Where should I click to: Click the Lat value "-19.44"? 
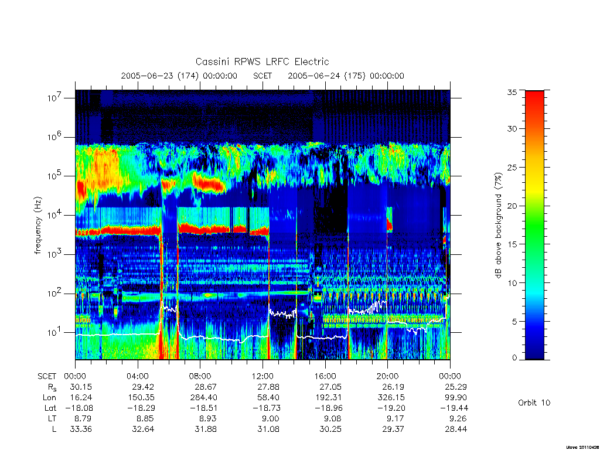tap(454, 408)
